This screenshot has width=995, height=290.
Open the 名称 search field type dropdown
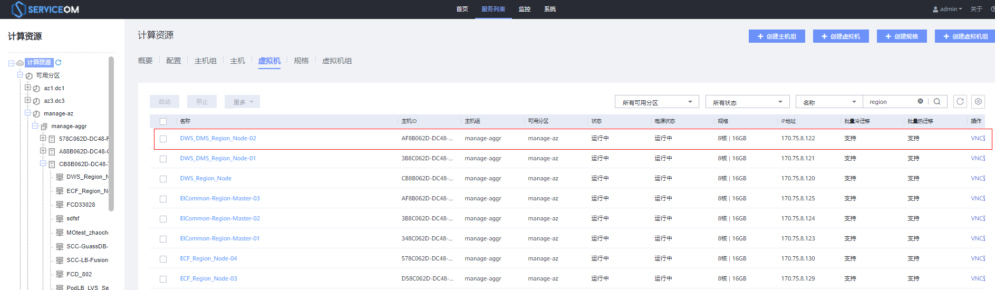(829, 102)
